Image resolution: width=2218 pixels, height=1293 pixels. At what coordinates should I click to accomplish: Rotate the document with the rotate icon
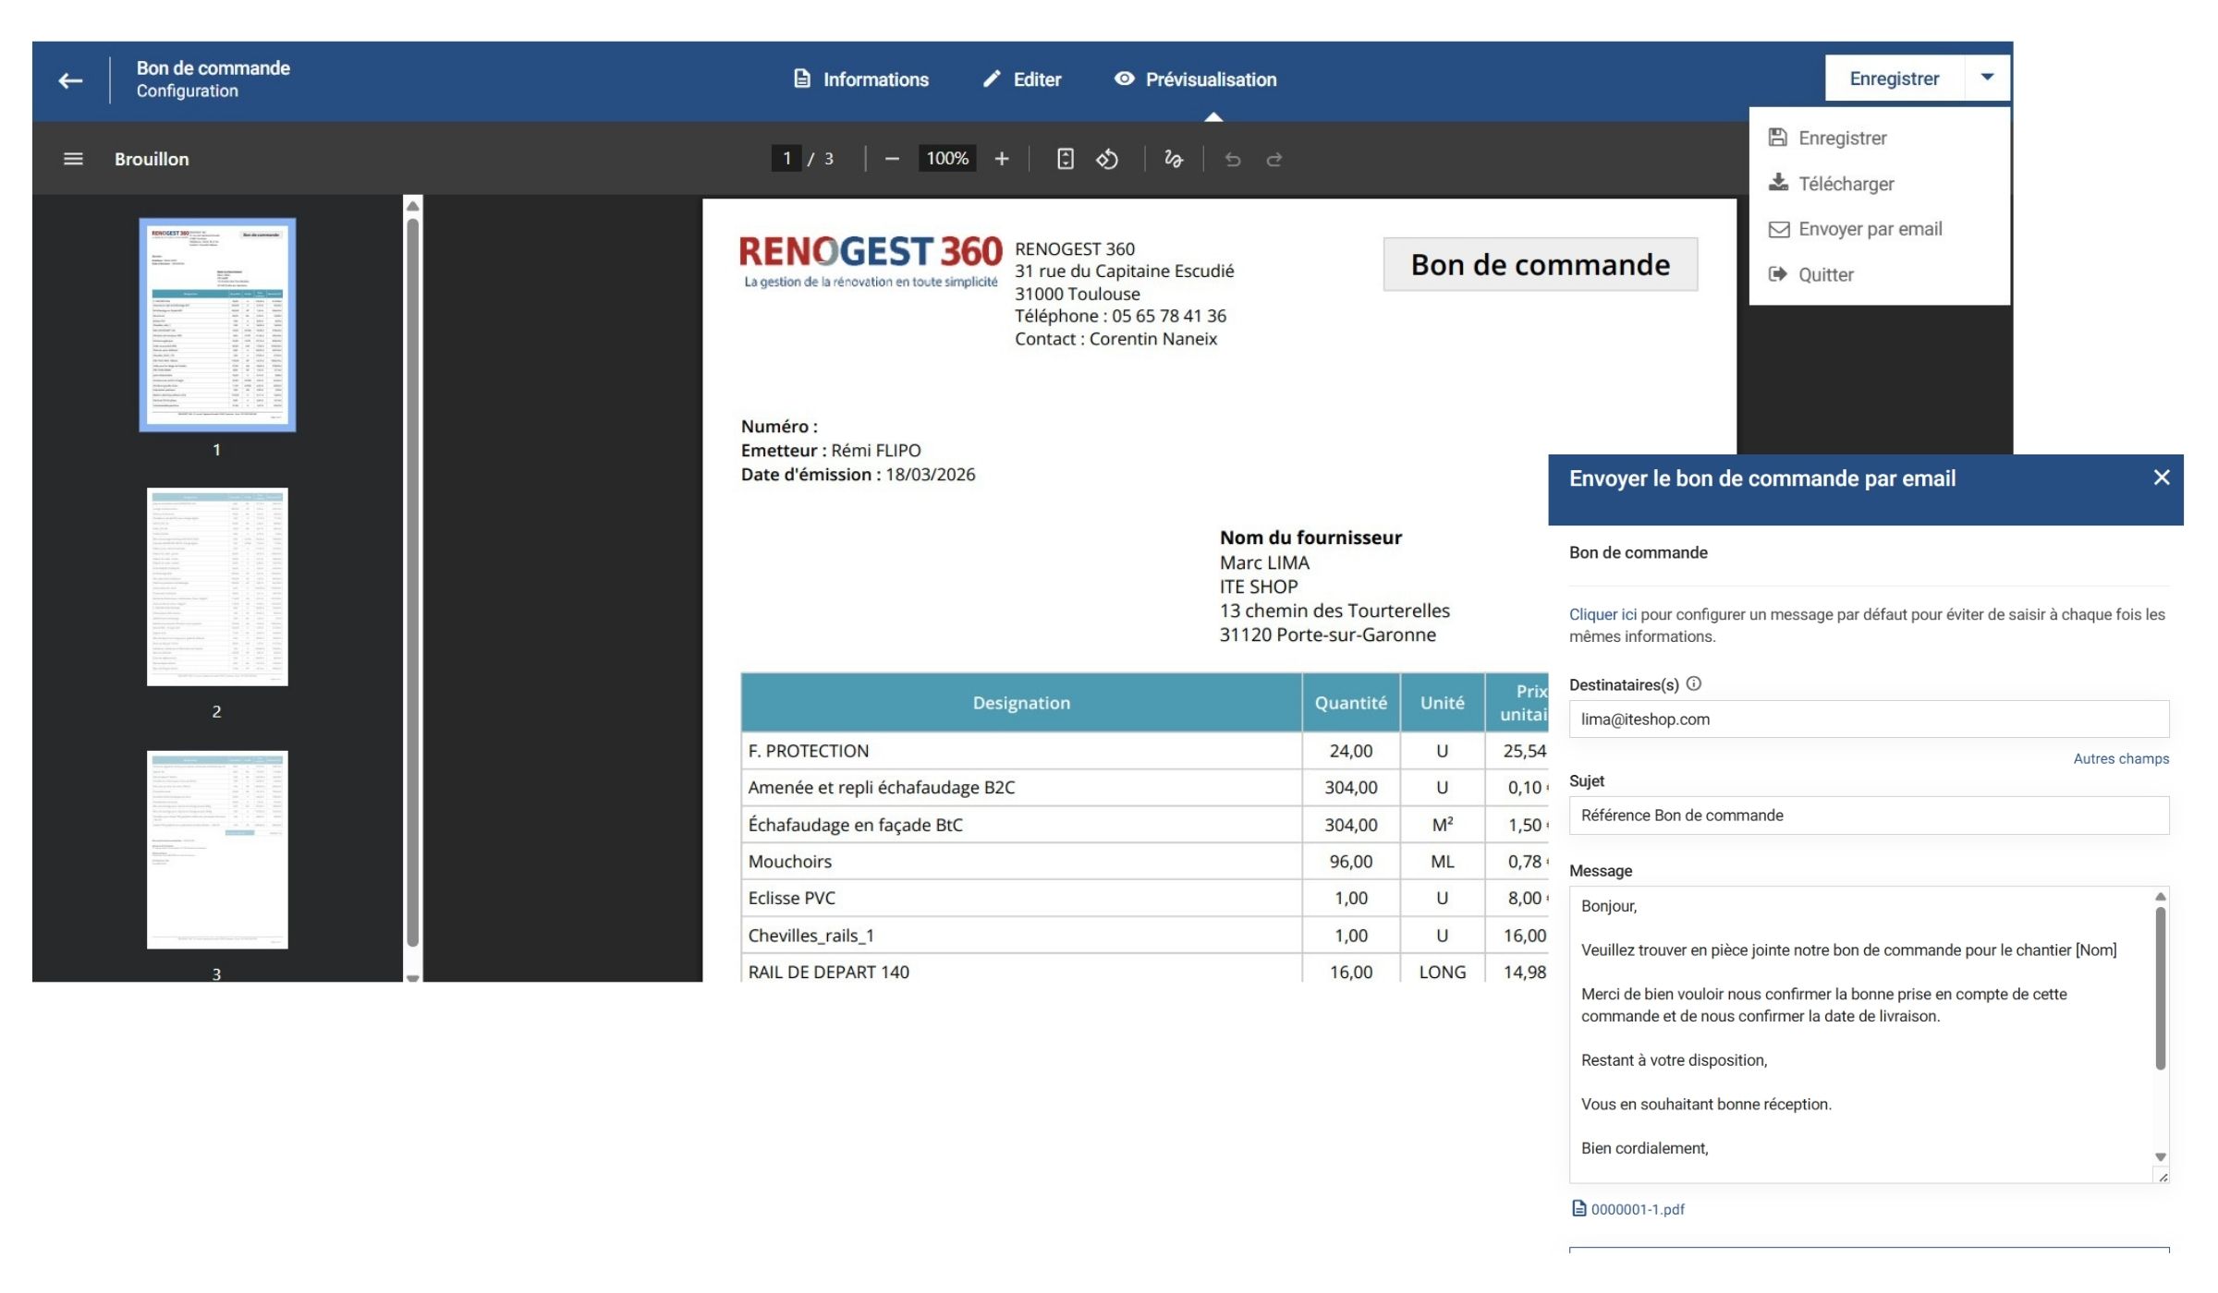coord(1107,159)
